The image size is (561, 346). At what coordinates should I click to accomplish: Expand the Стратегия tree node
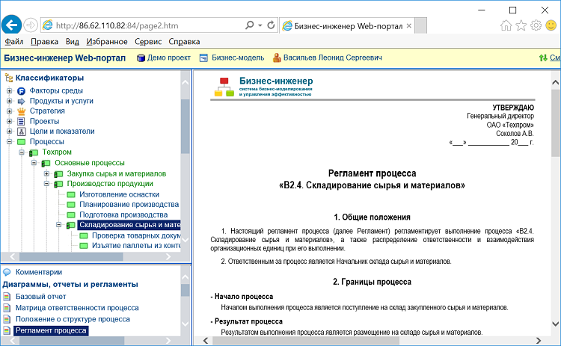[x=9, y=111]
